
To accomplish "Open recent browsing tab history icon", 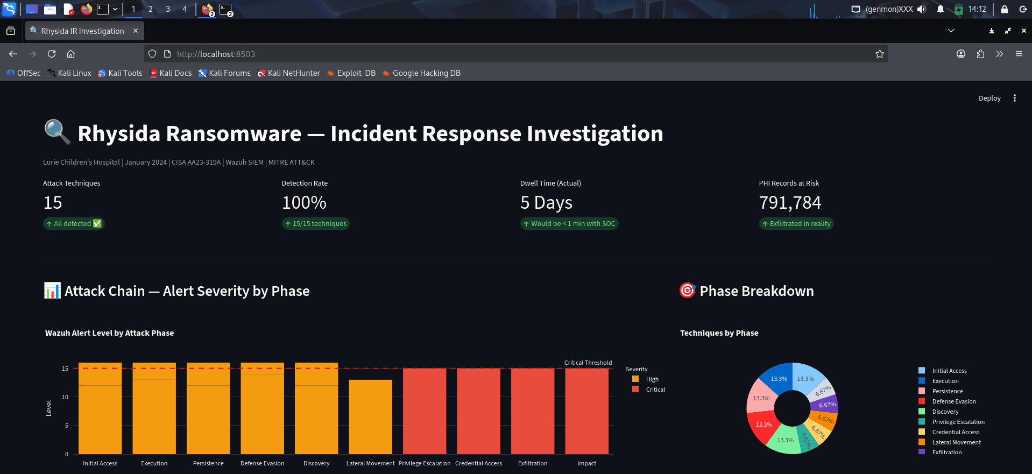I will [11, 31].
